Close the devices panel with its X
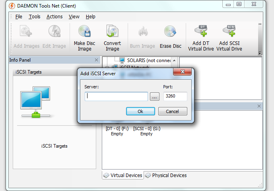This screenshot has height=191, width=274. point(259,106)
